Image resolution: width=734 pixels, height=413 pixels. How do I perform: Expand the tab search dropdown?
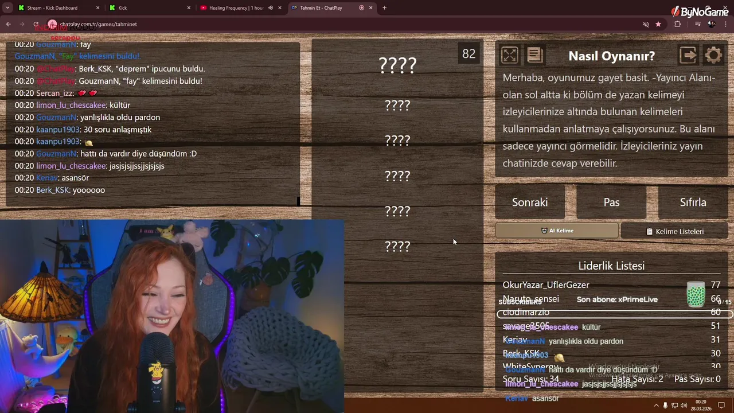tap(7, 8)
